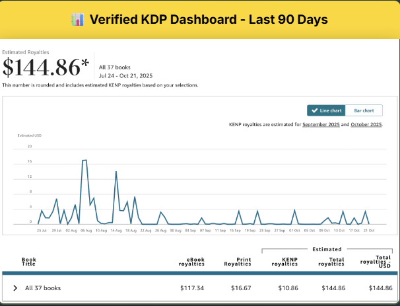The height and width of the screenshot is (306, 400).
Task: Click the 21 Oct x-axis label
Action: 368,231
